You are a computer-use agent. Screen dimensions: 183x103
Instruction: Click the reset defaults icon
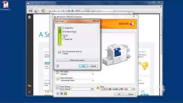point(61,94)
